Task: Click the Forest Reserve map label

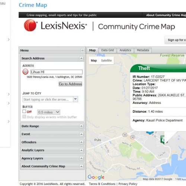Action: pyautogui.click(x=172, y=55)
